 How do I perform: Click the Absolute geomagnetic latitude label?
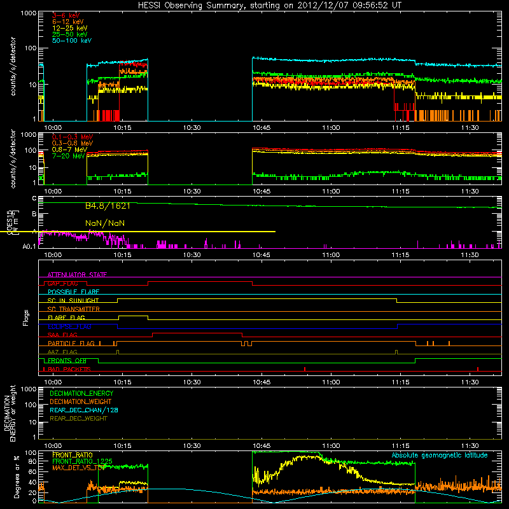click(440, 455)
